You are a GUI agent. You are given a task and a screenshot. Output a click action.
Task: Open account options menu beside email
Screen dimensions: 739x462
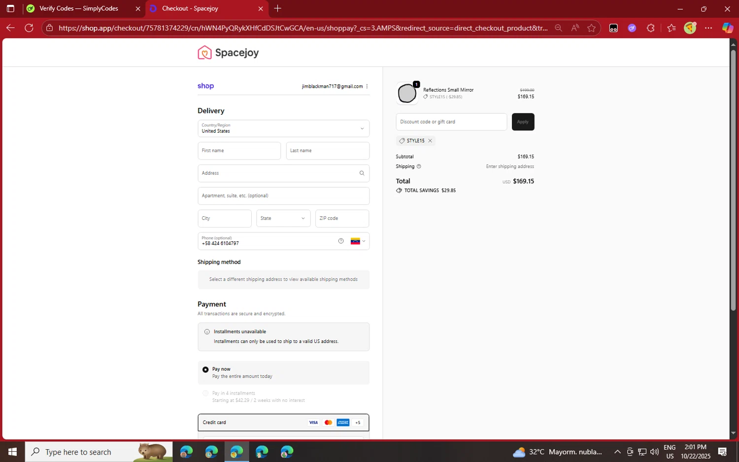pyautogui.click(x=367, y=86)
